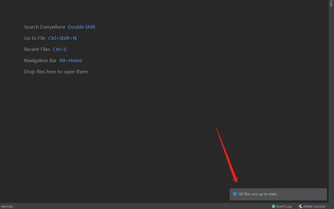
Task: Click 'Drop files here to open them' text
Action: (x=56, y=72)
